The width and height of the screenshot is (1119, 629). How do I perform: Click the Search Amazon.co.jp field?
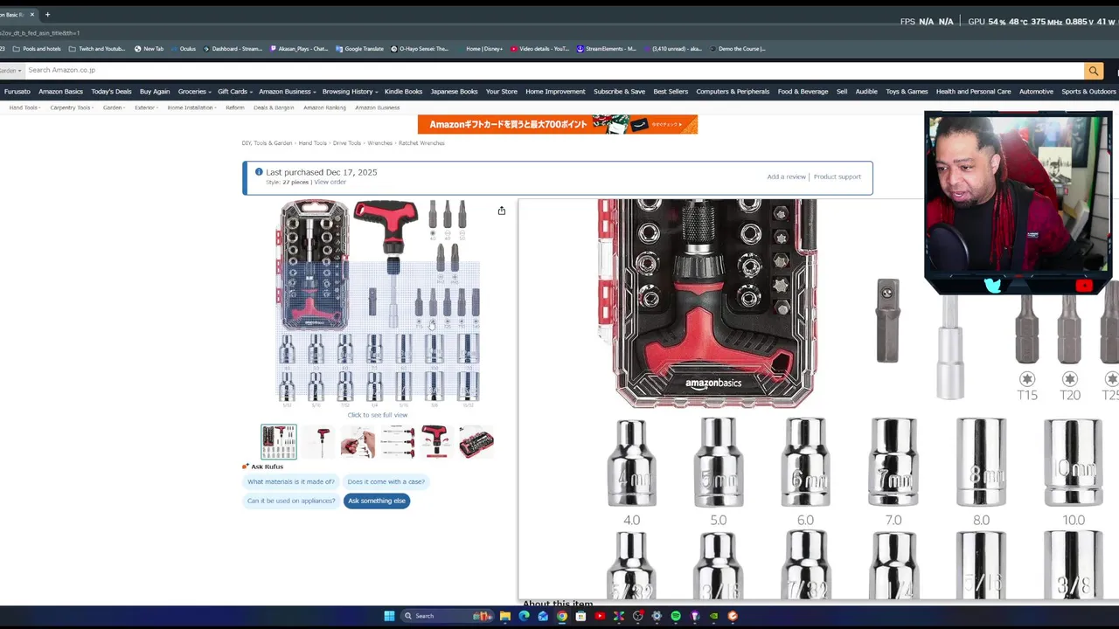pos(553,71)
